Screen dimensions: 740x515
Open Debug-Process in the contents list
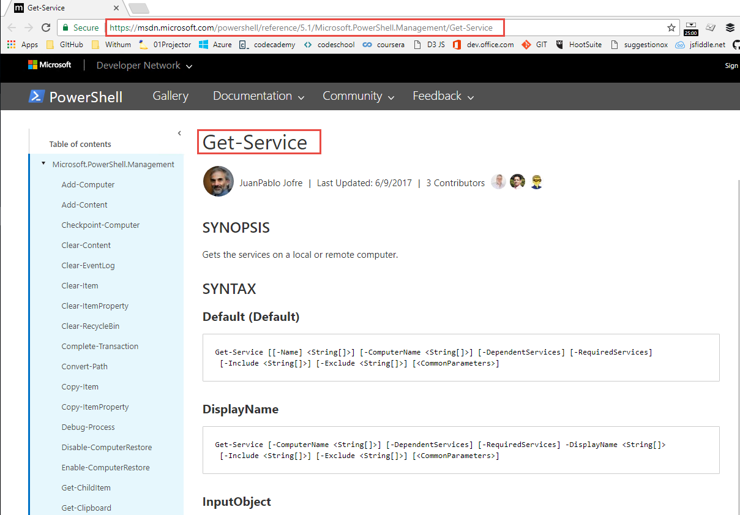[x=88, y=427]
